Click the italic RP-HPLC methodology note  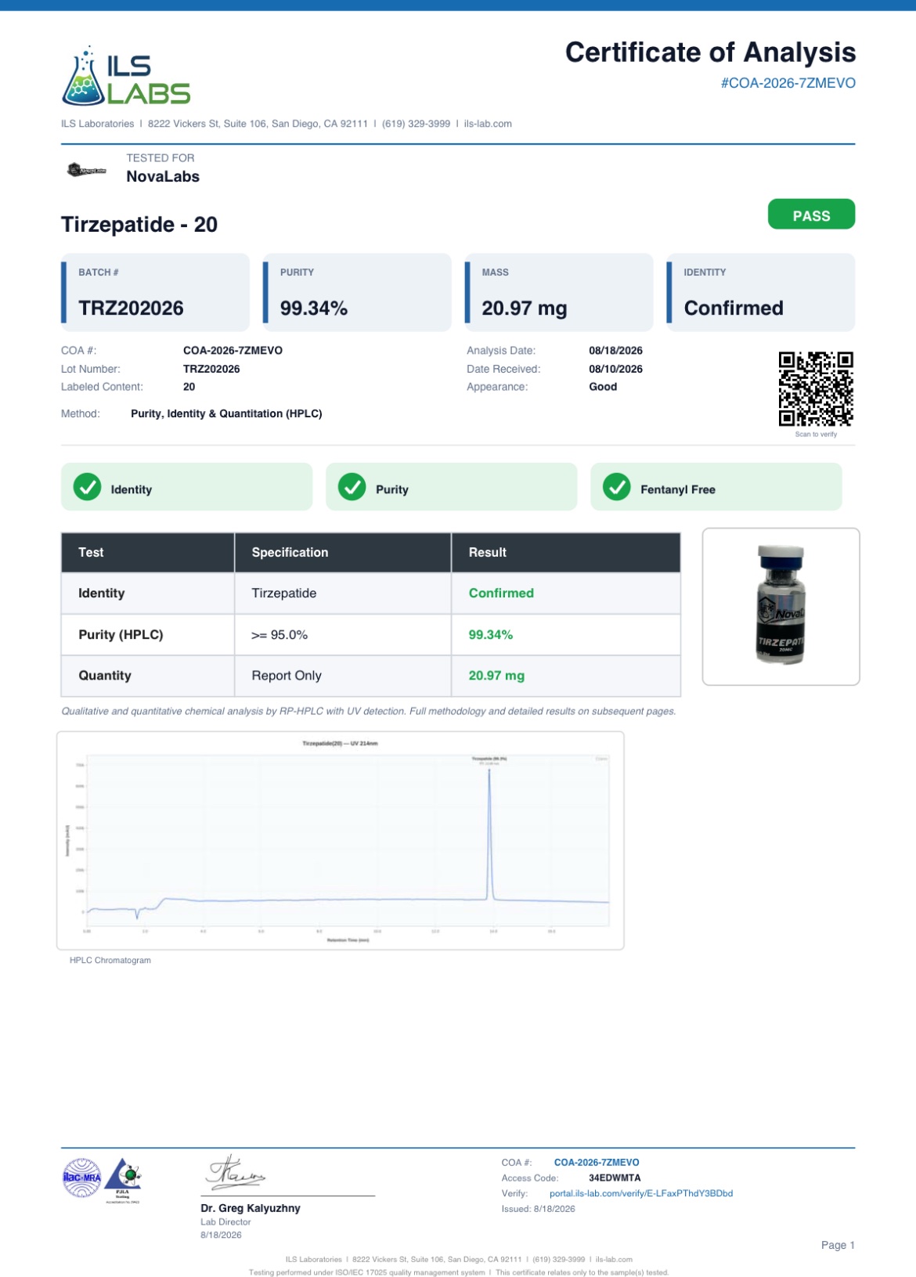[x=368, y=712]
